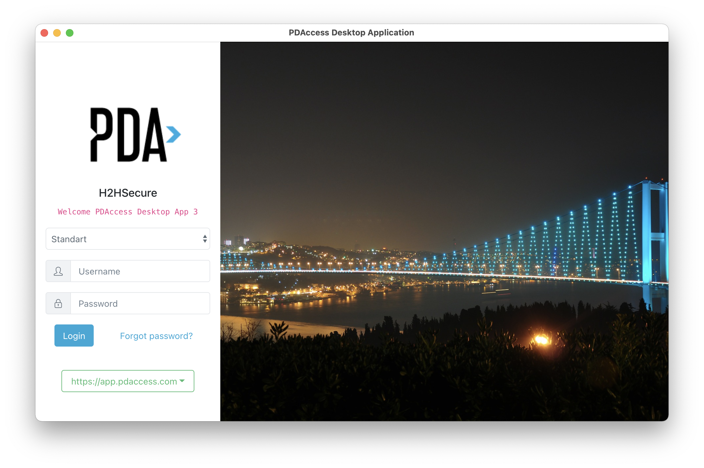The height and width of the screenshot is (468, 704).
Task: Maximize the window using the green button
Action: (x=70, y=33)
